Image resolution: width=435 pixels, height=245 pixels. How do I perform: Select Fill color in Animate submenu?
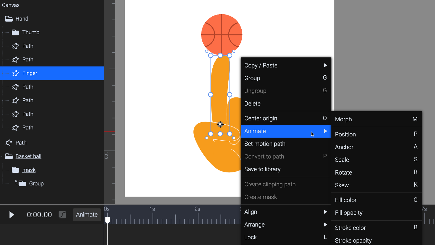coord(376,200)
